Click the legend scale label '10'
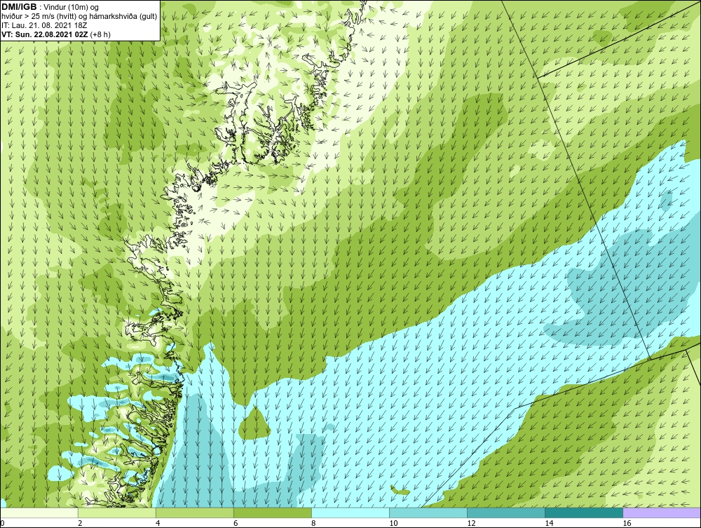Image resolution: width=701 pixels, height=528 pixels. [393, 523]
